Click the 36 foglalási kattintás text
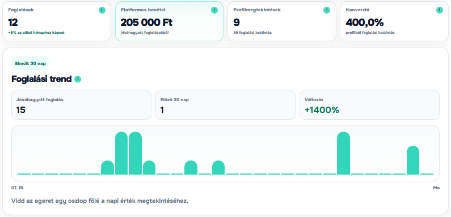 click(x=252, y=33)
